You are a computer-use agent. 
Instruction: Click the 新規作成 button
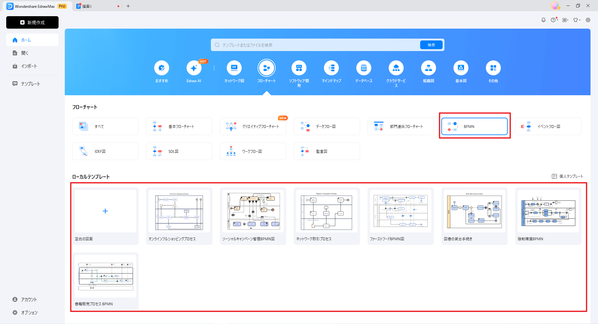(32, 22)
